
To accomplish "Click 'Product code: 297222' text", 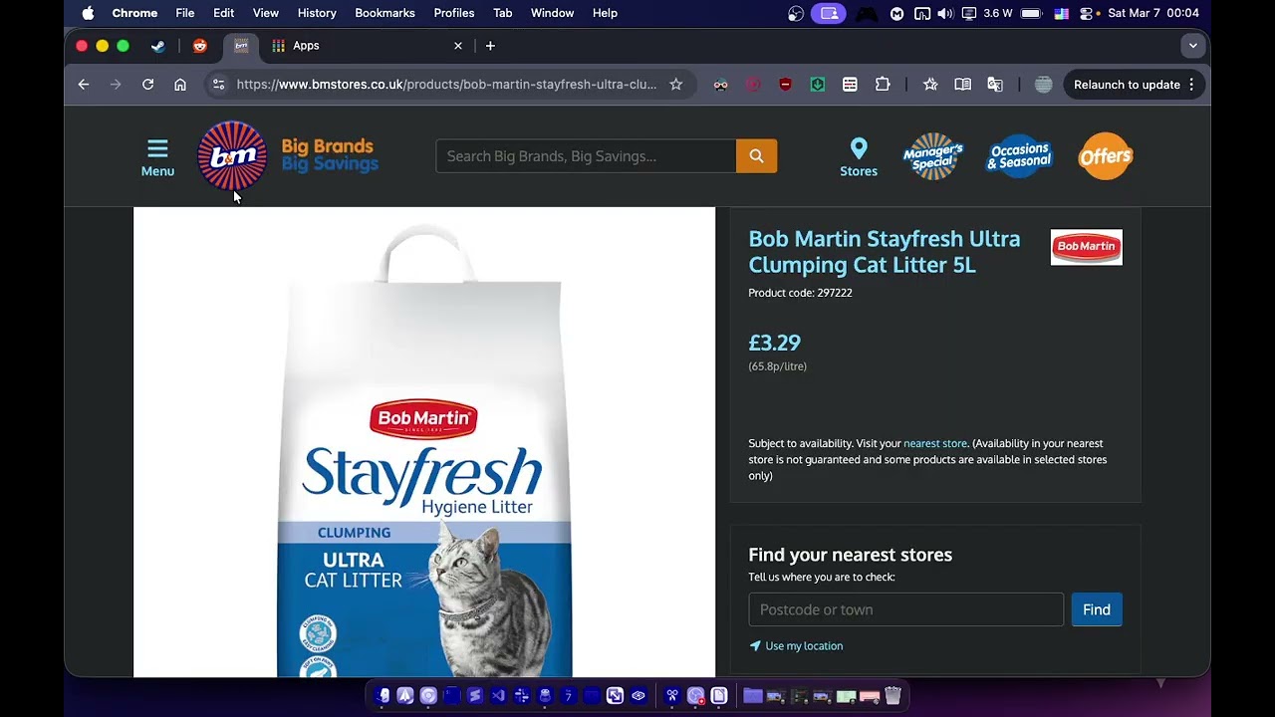I will 800,293.
